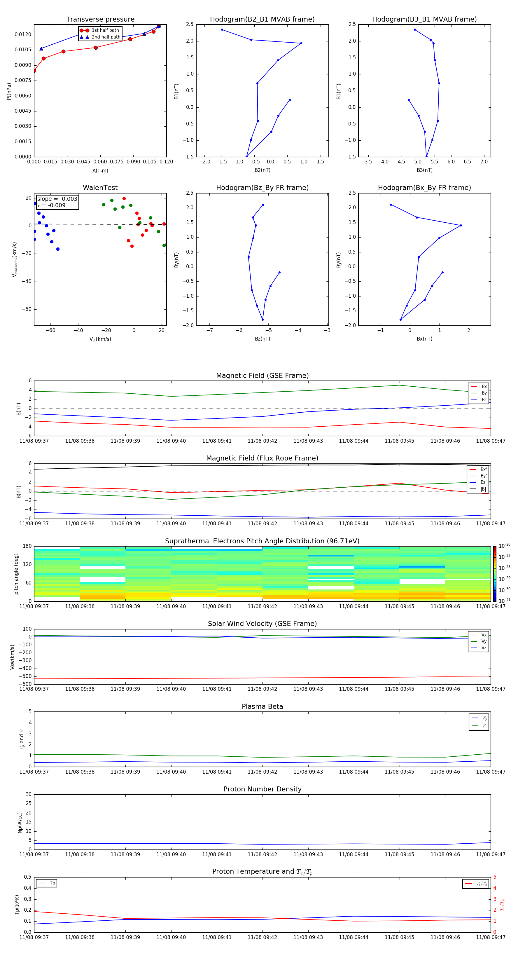Click the "Bx'" legend entry in Flux Rope plot

click(478, 470)
